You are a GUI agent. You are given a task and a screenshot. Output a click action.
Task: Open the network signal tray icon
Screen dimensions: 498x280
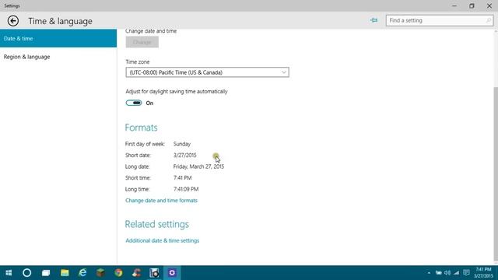(x=457, y=273)
